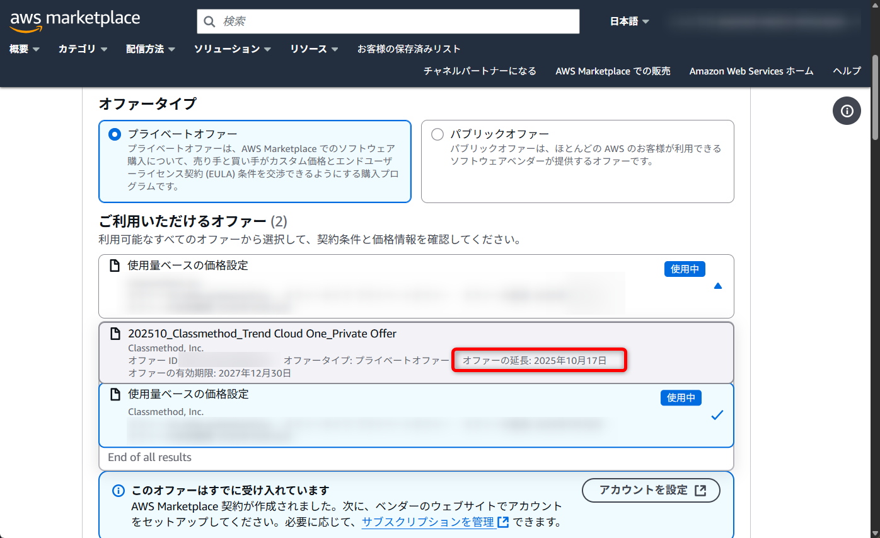
Task: Go to AWS Marketplace での販売
Action: click(x=613, y=71)
